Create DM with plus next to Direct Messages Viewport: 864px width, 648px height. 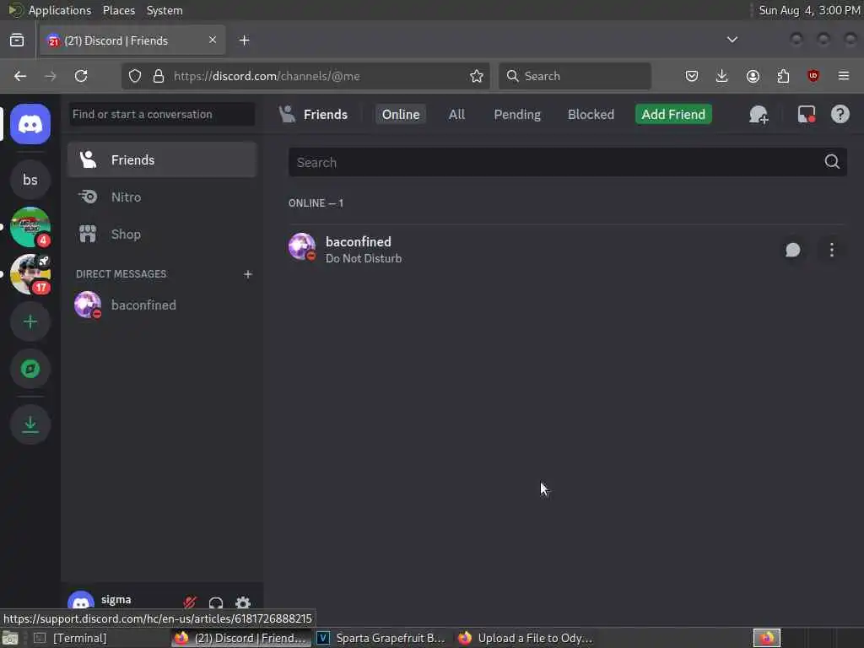248,274
